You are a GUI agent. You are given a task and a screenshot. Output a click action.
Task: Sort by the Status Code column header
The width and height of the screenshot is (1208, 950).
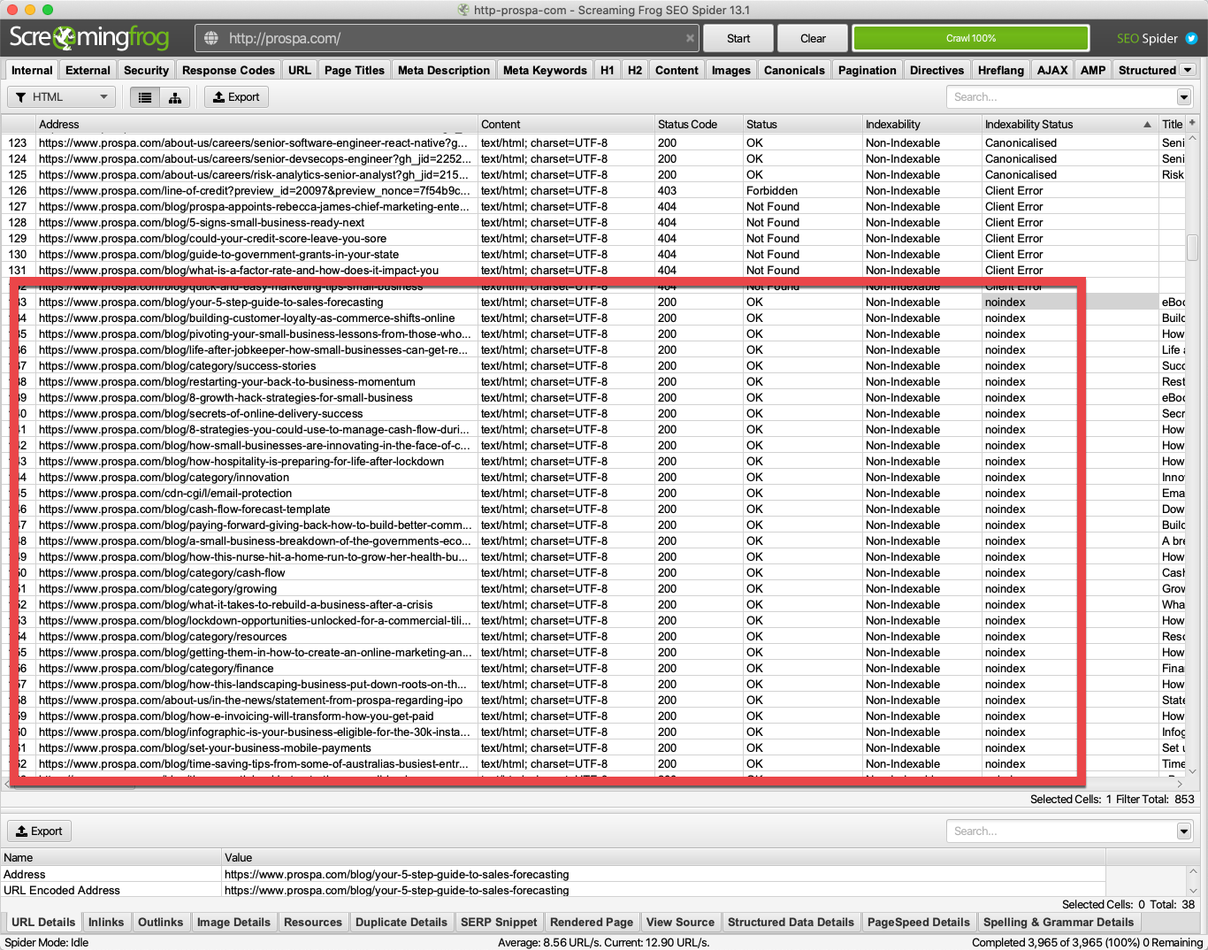coord(699,125)
